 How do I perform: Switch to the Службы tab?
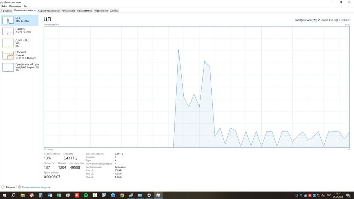[x=114, y=11]
